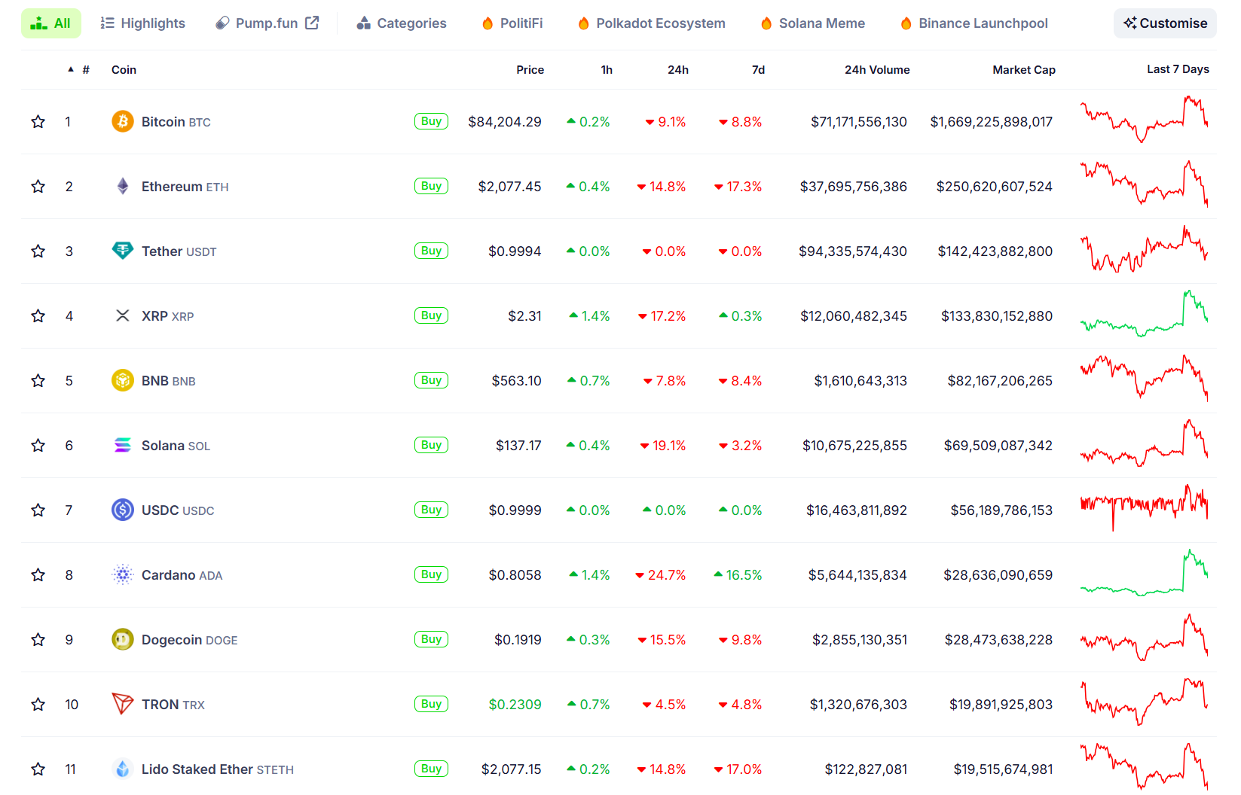Switch to the PolitiFi tab
Viewport: 1241px width, 795px height.
(512, 23)
